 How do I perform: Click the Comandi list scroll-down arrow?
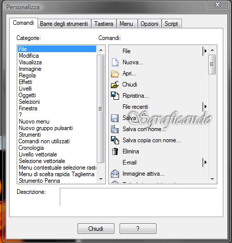click(212, 179)
